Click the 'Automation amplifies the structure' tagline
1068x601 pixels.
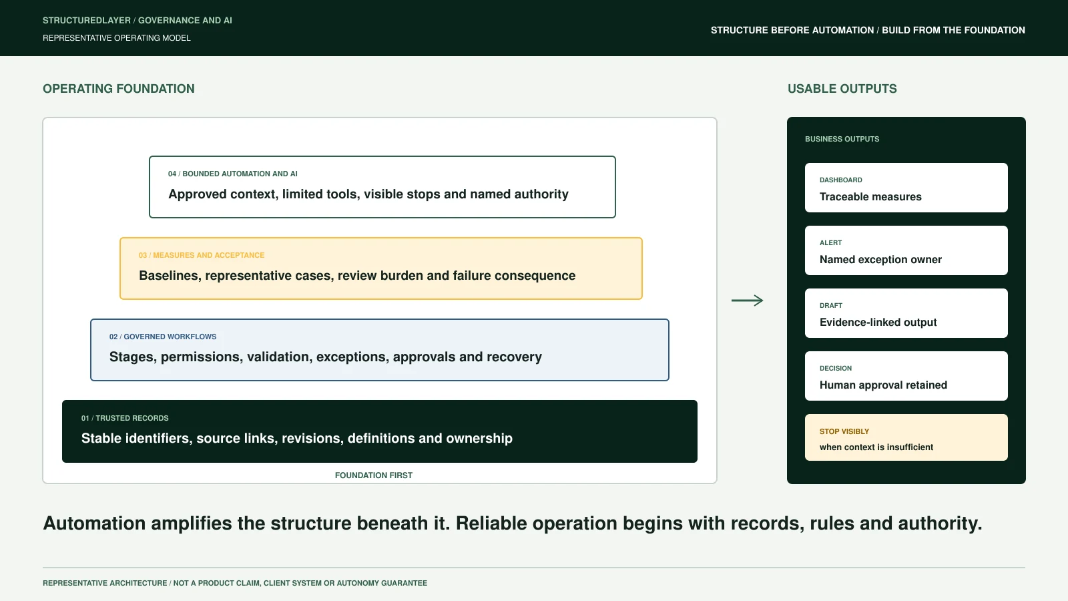(513, 524)
